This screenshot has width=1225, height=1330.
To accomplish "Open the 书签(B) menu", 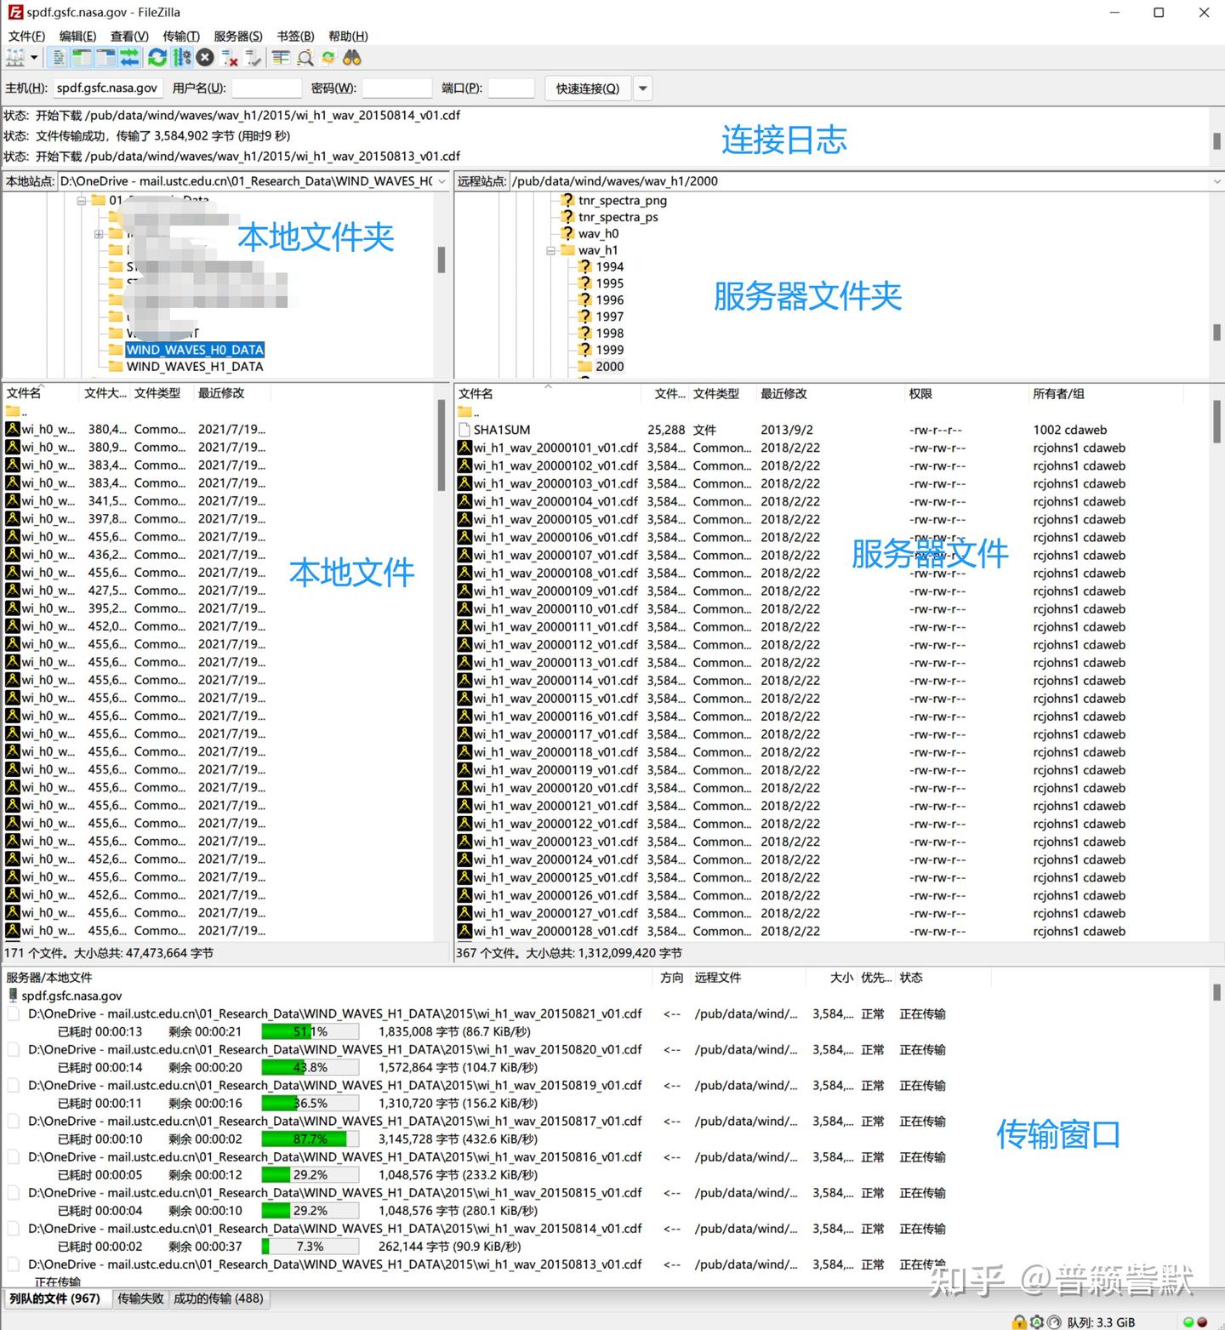I will tap(295, 36).
